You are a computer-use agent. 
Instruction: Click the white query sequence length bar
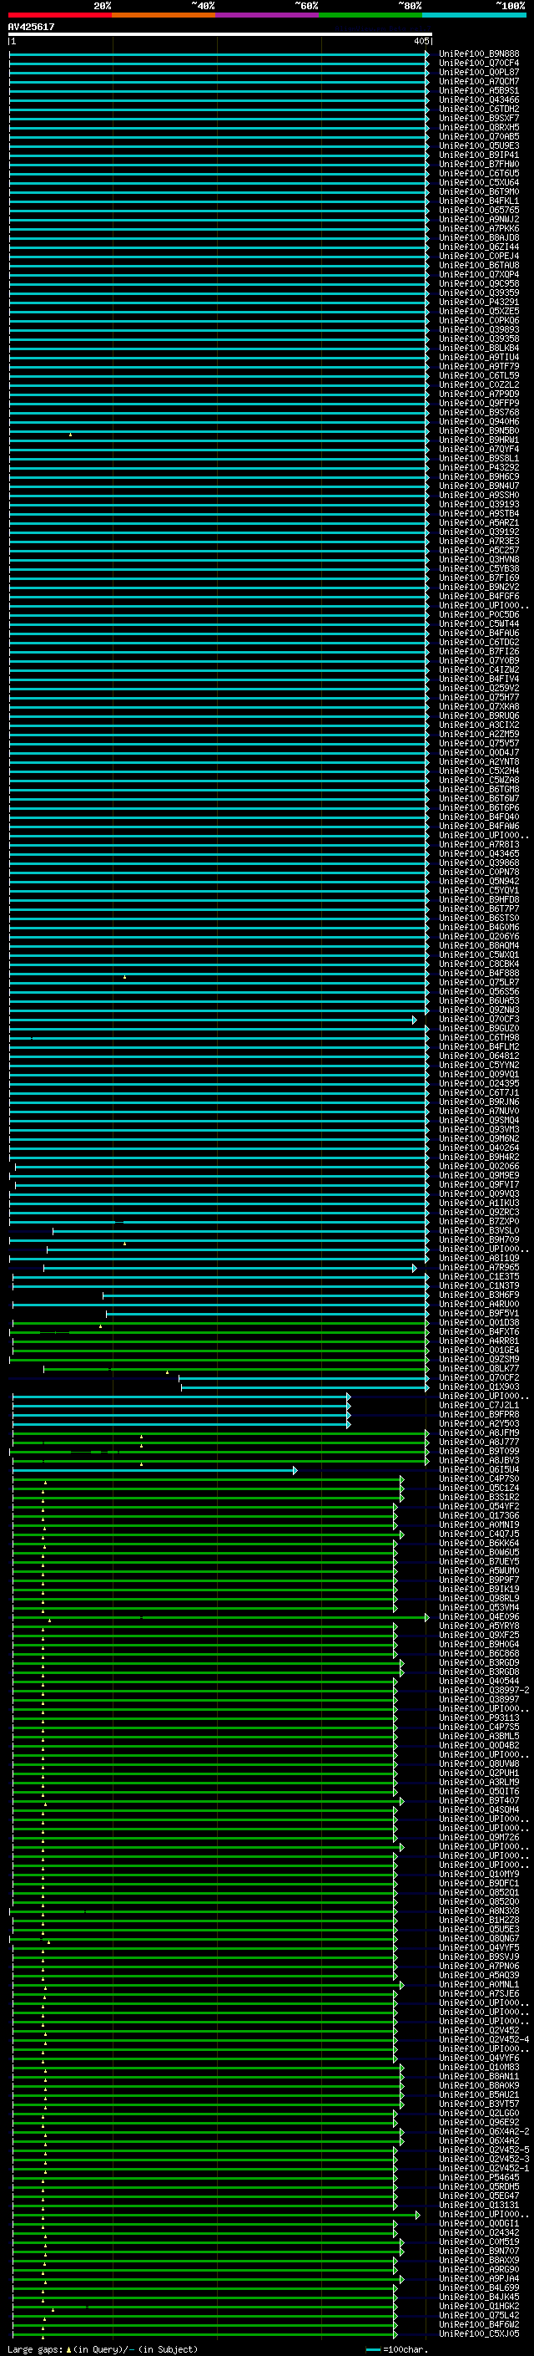pos(219,33)
